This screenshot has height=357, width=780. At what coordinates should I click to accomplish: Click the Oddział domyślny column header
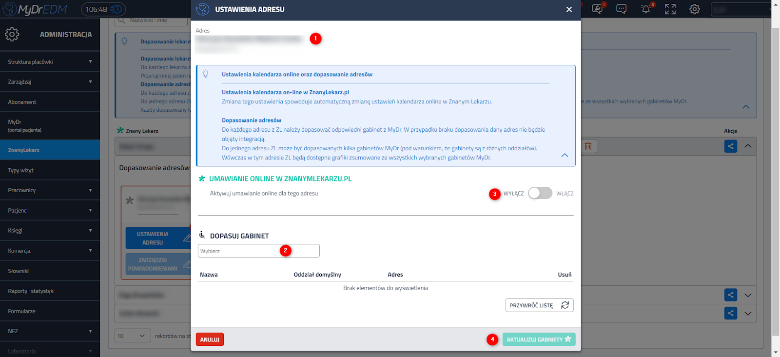317,275
